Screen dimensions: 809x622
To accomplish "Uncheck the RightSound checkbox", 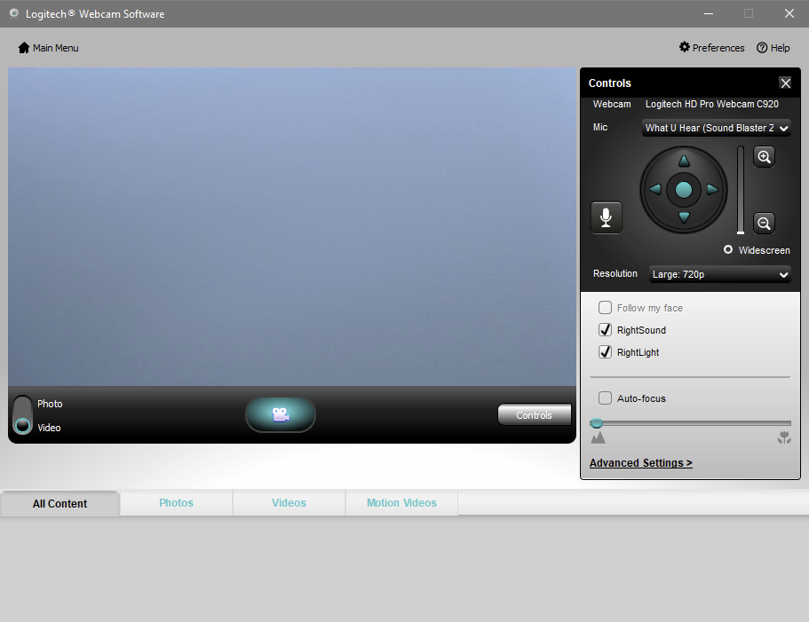I will coord(605,330).
